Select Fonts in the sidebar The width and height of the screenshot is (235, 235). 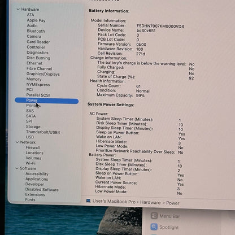(x=30, y=199)
